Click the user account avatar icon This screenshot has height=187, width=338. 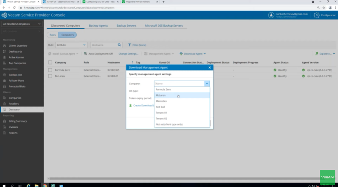[271, 15]
